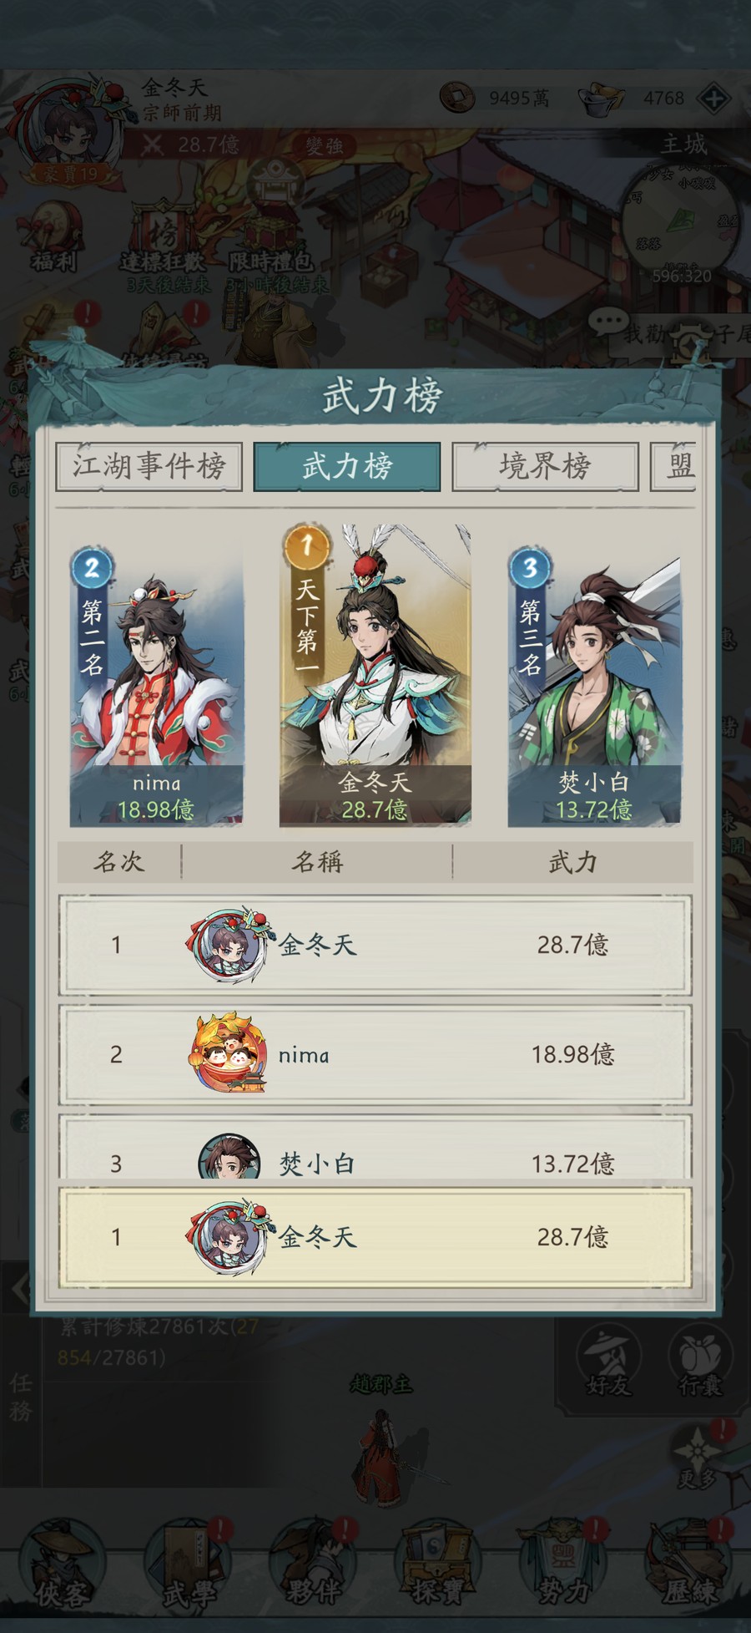Open the rank 2 nima list row

[x=375, y=1054]
